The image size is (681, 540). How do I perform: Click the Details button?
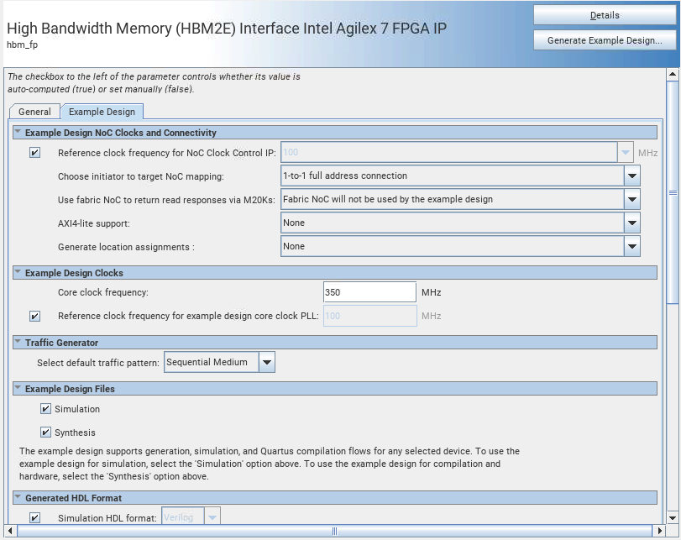pos(604,15)
